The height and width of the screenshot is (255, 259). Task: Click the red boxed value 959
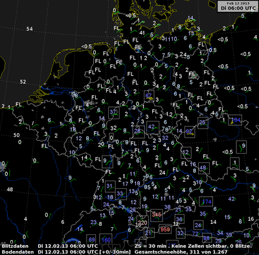click(165, 229)
